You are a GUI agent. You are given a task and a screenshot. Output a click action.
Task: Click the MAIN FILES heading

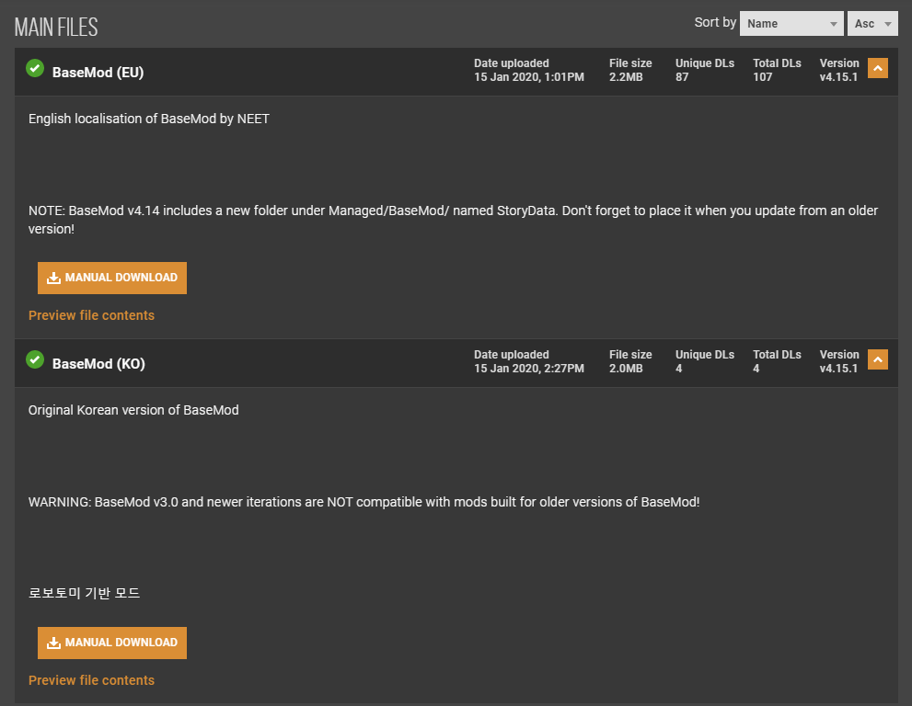(x=56, y=28)
